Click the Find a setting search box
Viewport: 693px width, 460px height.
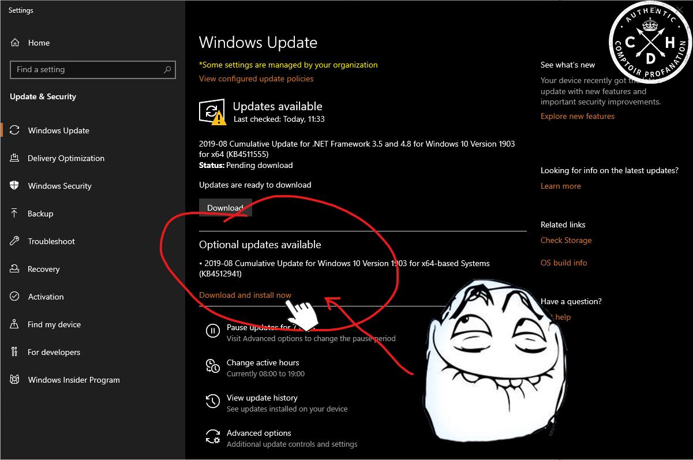click(93, 70)
